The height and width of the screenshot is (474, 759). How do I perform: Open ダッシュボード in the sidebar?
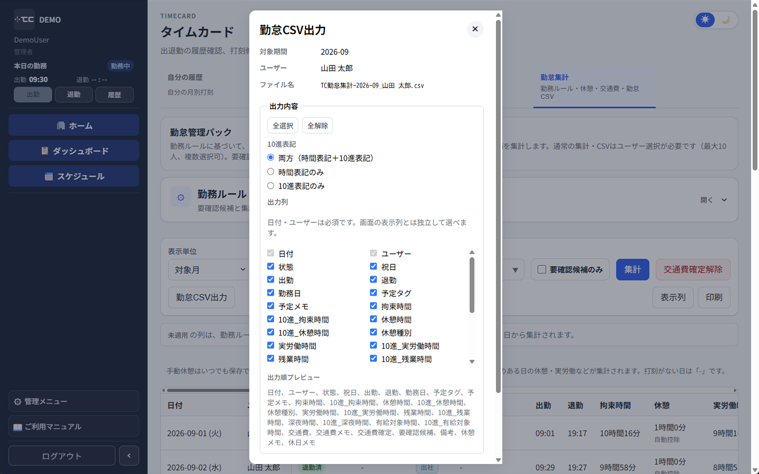(74, 151)
